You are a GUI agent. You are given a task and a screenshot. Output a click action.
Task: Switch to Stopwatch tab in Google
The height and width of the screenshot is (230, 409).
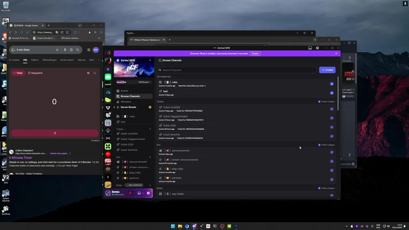tap(35, 73)
